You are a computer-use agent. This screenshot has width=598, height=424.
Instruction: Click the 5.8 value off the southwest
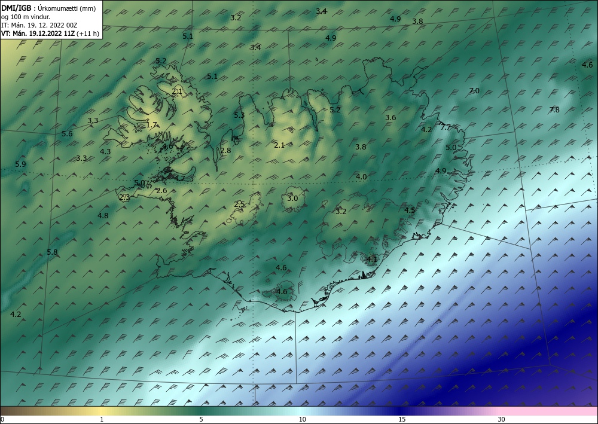pyautogui.click(x=52, y=252)
